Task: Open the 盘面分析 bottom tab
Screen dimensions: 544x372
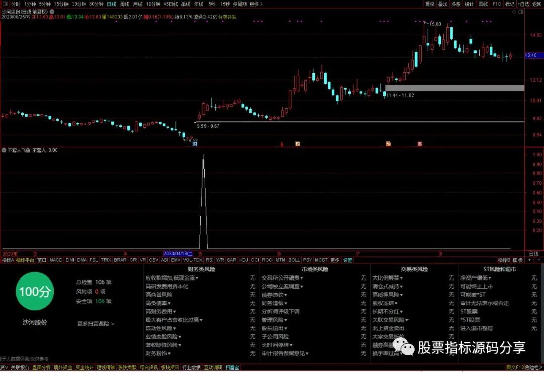Action: (x=41, y=368)
